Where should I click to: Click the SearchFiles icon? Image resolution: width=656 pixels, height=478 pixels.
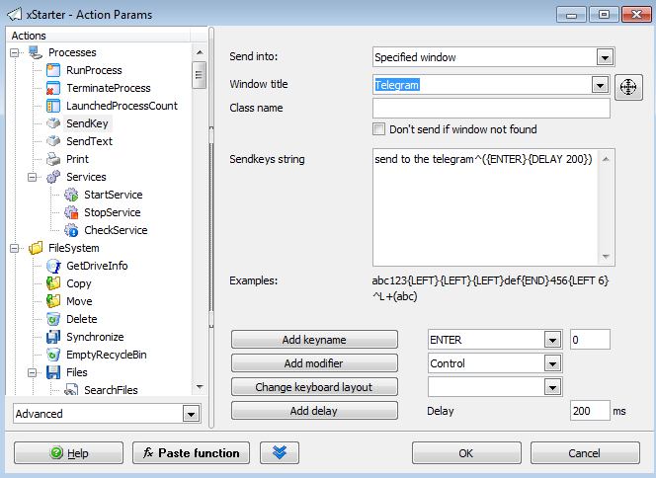tap(71, 390)
